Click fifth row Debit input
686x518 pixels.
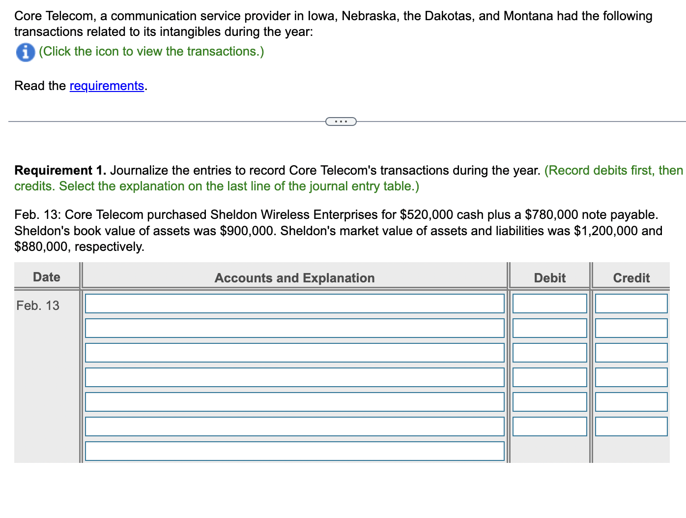click(x=550, y=401)
